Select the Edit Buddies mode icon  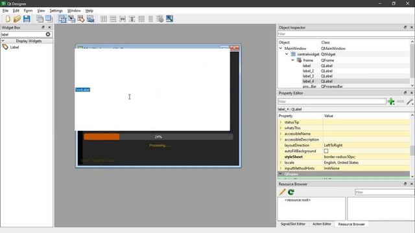(x=81, y=19)
